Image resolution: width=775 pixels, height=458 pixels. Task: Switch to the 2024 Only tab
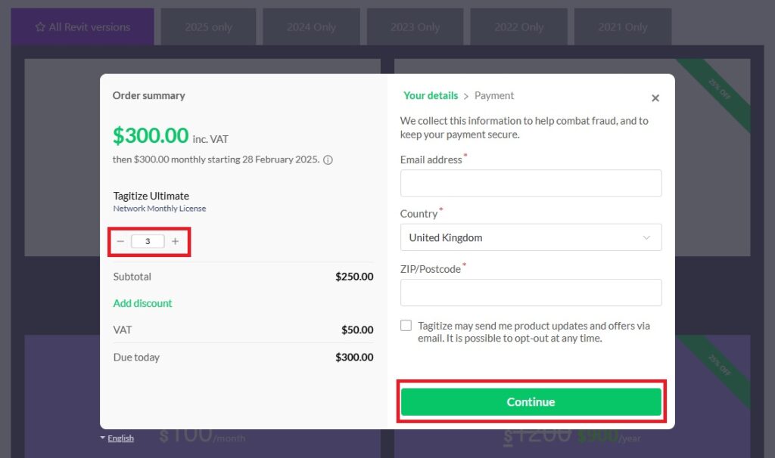point(311,27)
